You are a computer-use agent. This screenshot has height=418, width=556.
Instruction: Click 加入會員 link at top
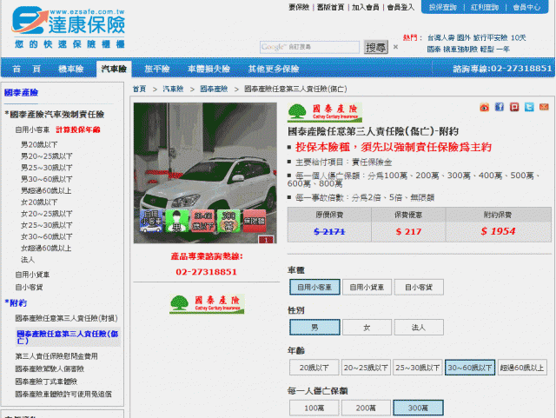point(366,7)
